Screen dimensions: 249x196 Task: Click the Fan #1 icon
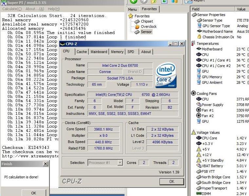click(199, 110)
